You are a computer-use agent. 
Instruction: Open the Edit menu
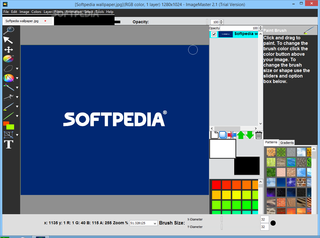point(14,12)
